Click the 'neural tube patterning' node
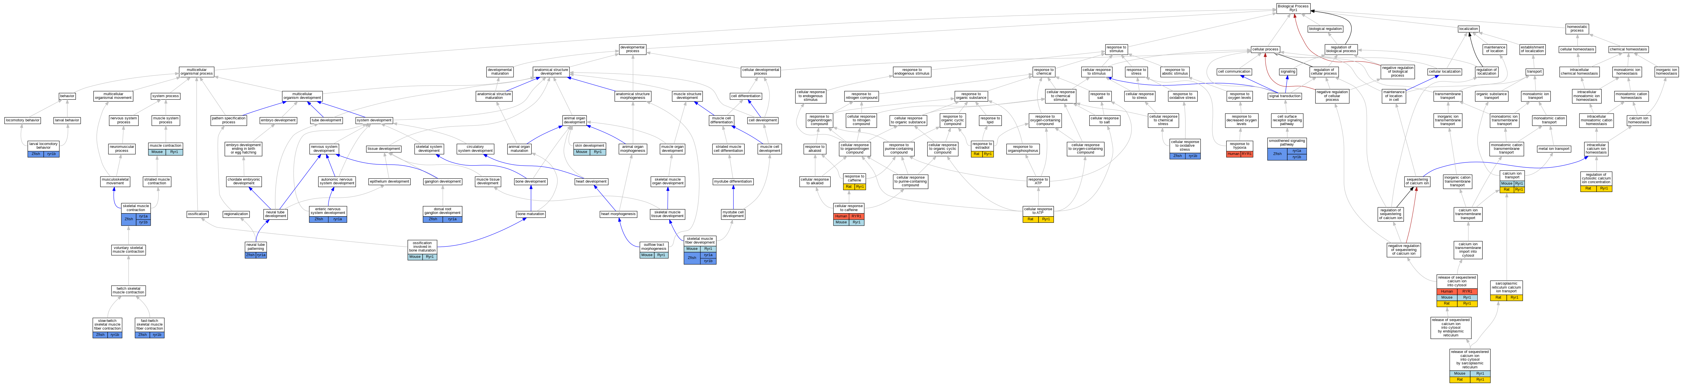The height and width of the screenshot is (386, 1683). click(255, 250)
